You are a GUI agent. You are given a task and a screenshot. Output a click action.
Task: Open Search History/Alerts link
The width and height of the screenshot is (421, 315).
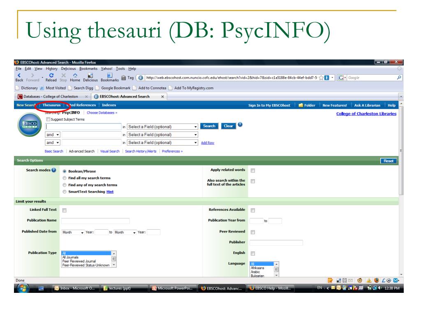coord(141,151)
